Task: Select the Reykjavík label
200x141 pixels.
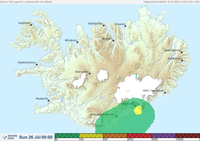Action: tap(42, 99)
